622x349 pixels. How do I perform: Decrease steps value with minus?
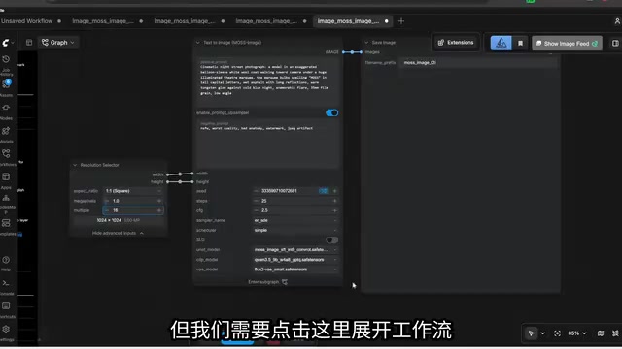(x=256, y=201)
